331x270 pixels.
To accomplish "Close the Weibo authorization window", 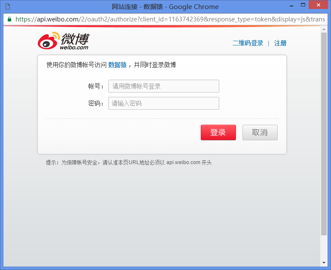I will click(319, 5).
